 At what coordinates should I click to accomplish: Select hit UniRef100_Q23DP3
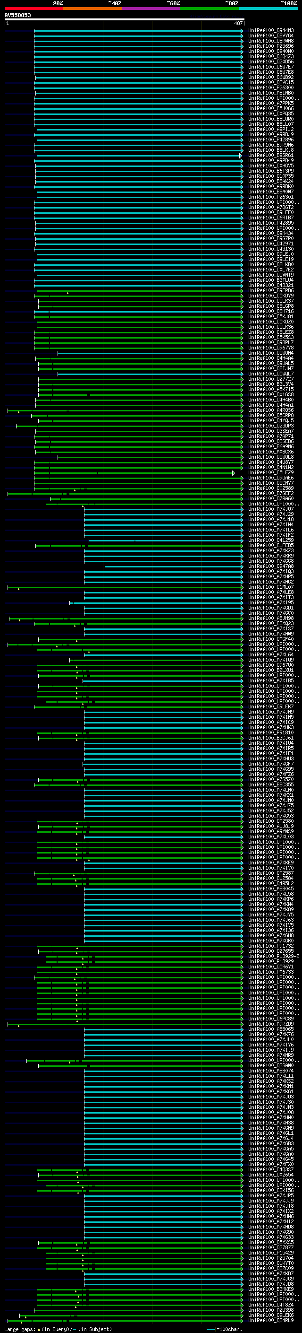pos(270,426)
